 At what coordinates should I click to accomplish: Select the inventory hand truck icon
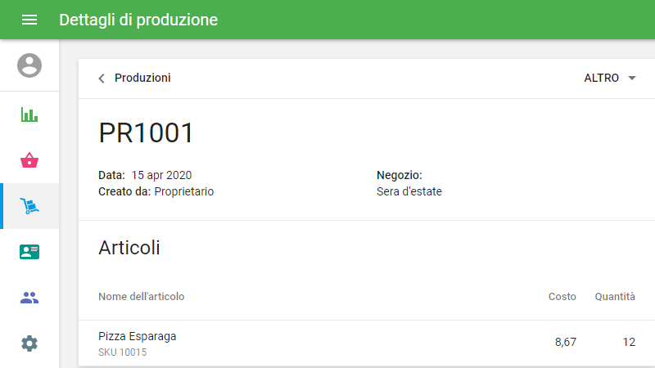coord(29,206)
